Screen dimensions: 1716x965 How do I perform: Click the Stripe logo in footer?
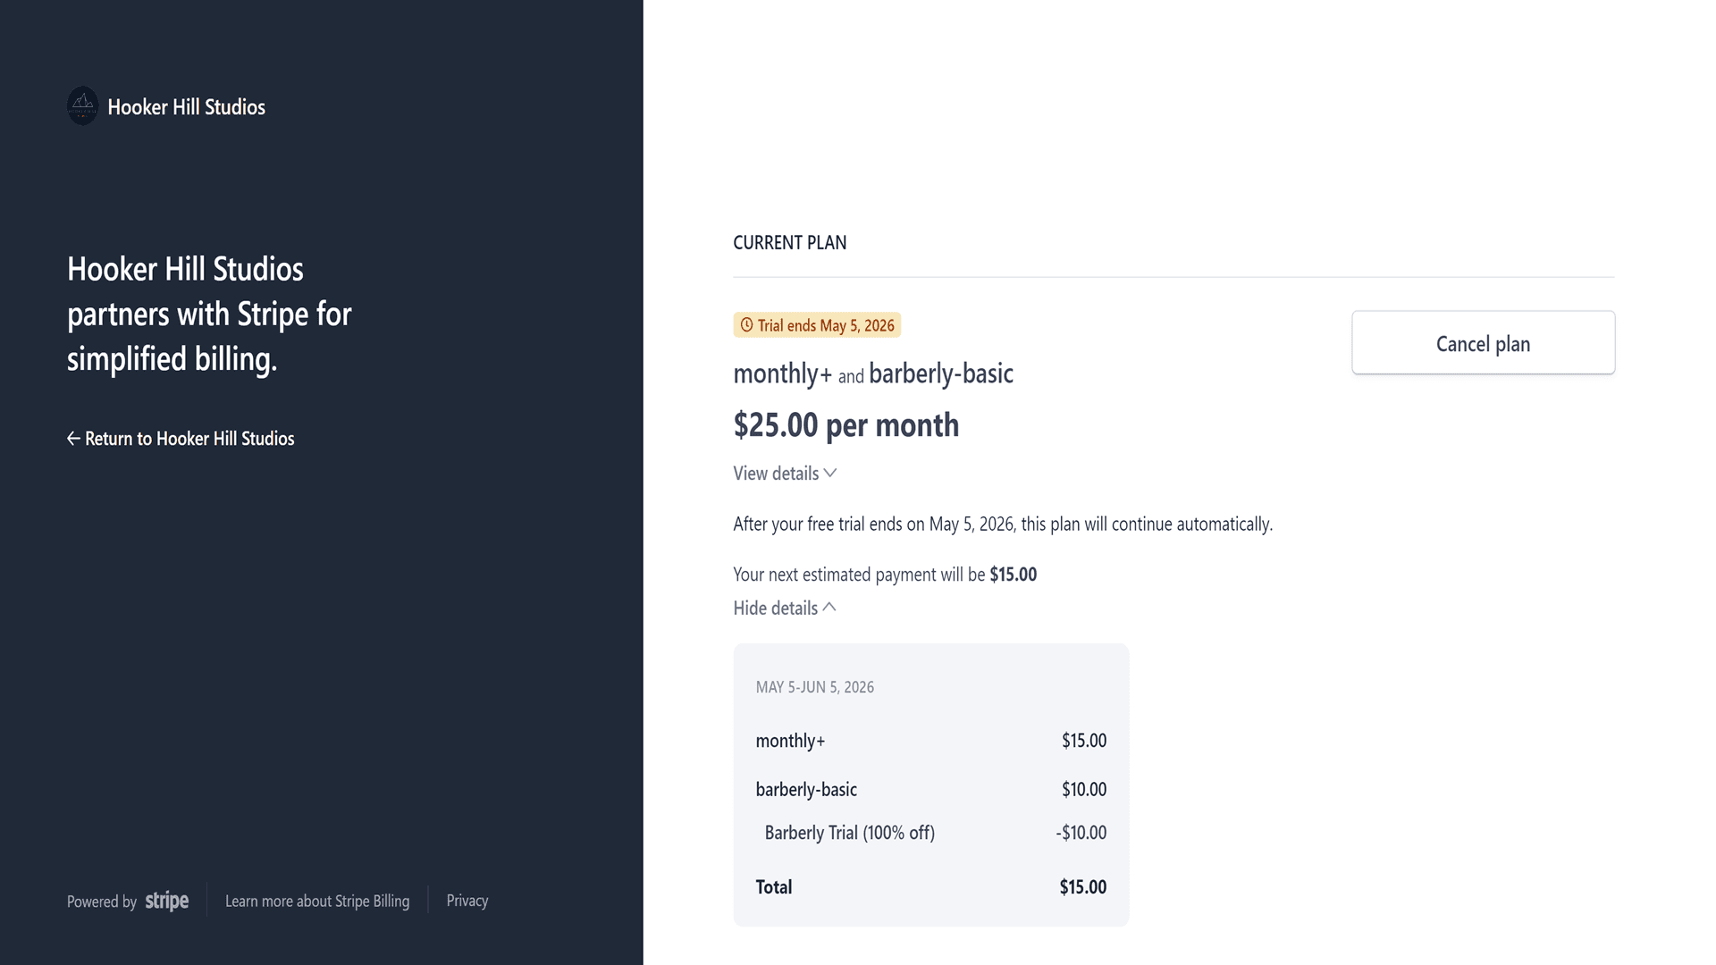click(x=167, y=901)
